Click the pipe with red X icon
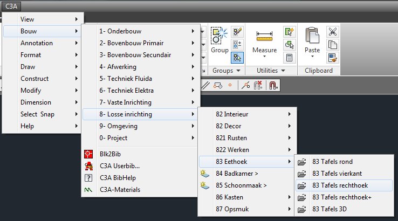398x221 pixels. 258,85
